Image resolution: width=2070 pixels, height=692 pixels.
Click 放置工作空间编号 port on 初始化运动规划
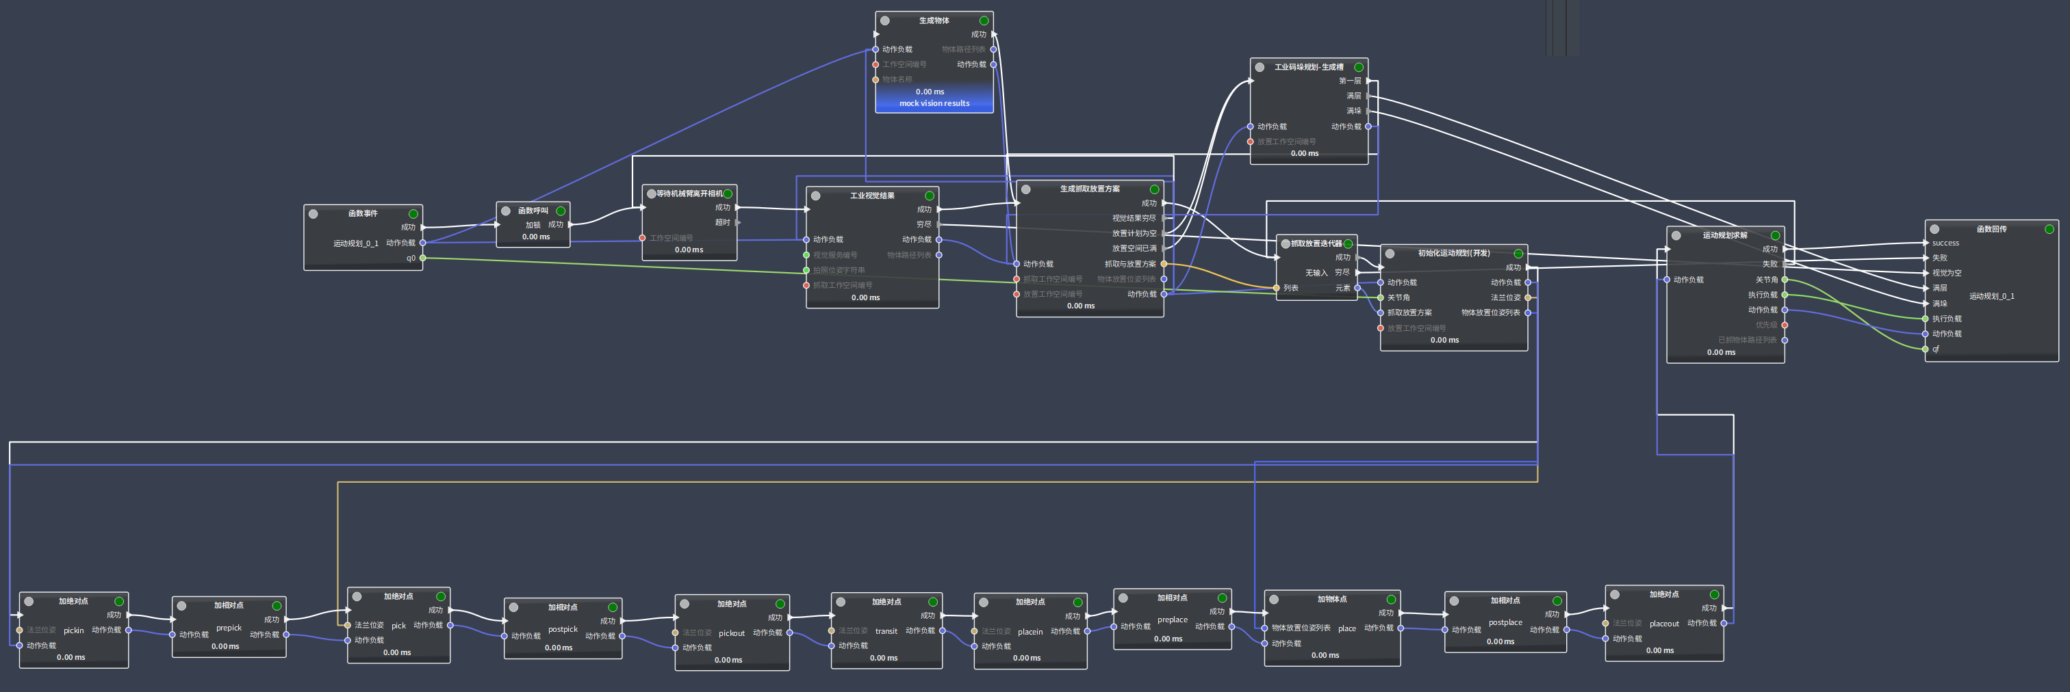[1381, 328]
